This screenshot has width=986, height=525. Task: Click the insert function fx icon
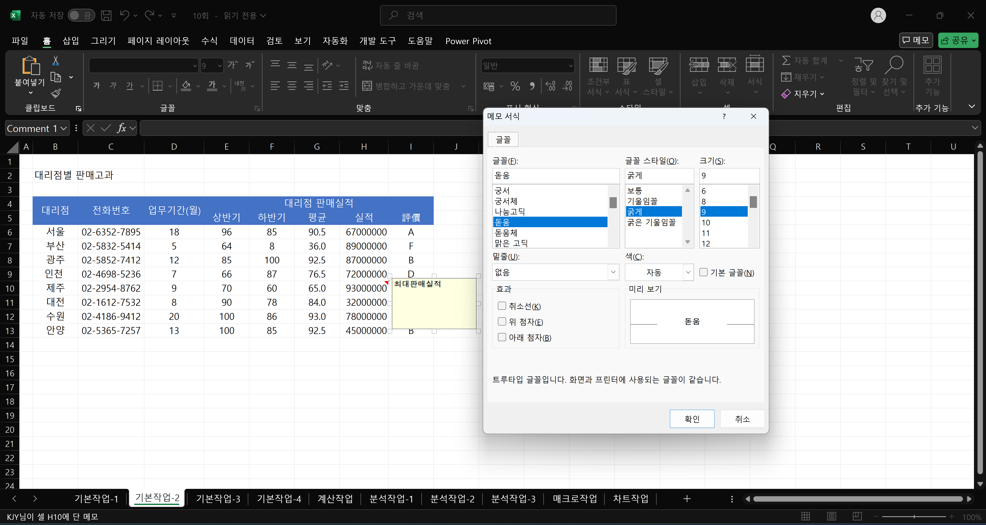pos(122,128)
